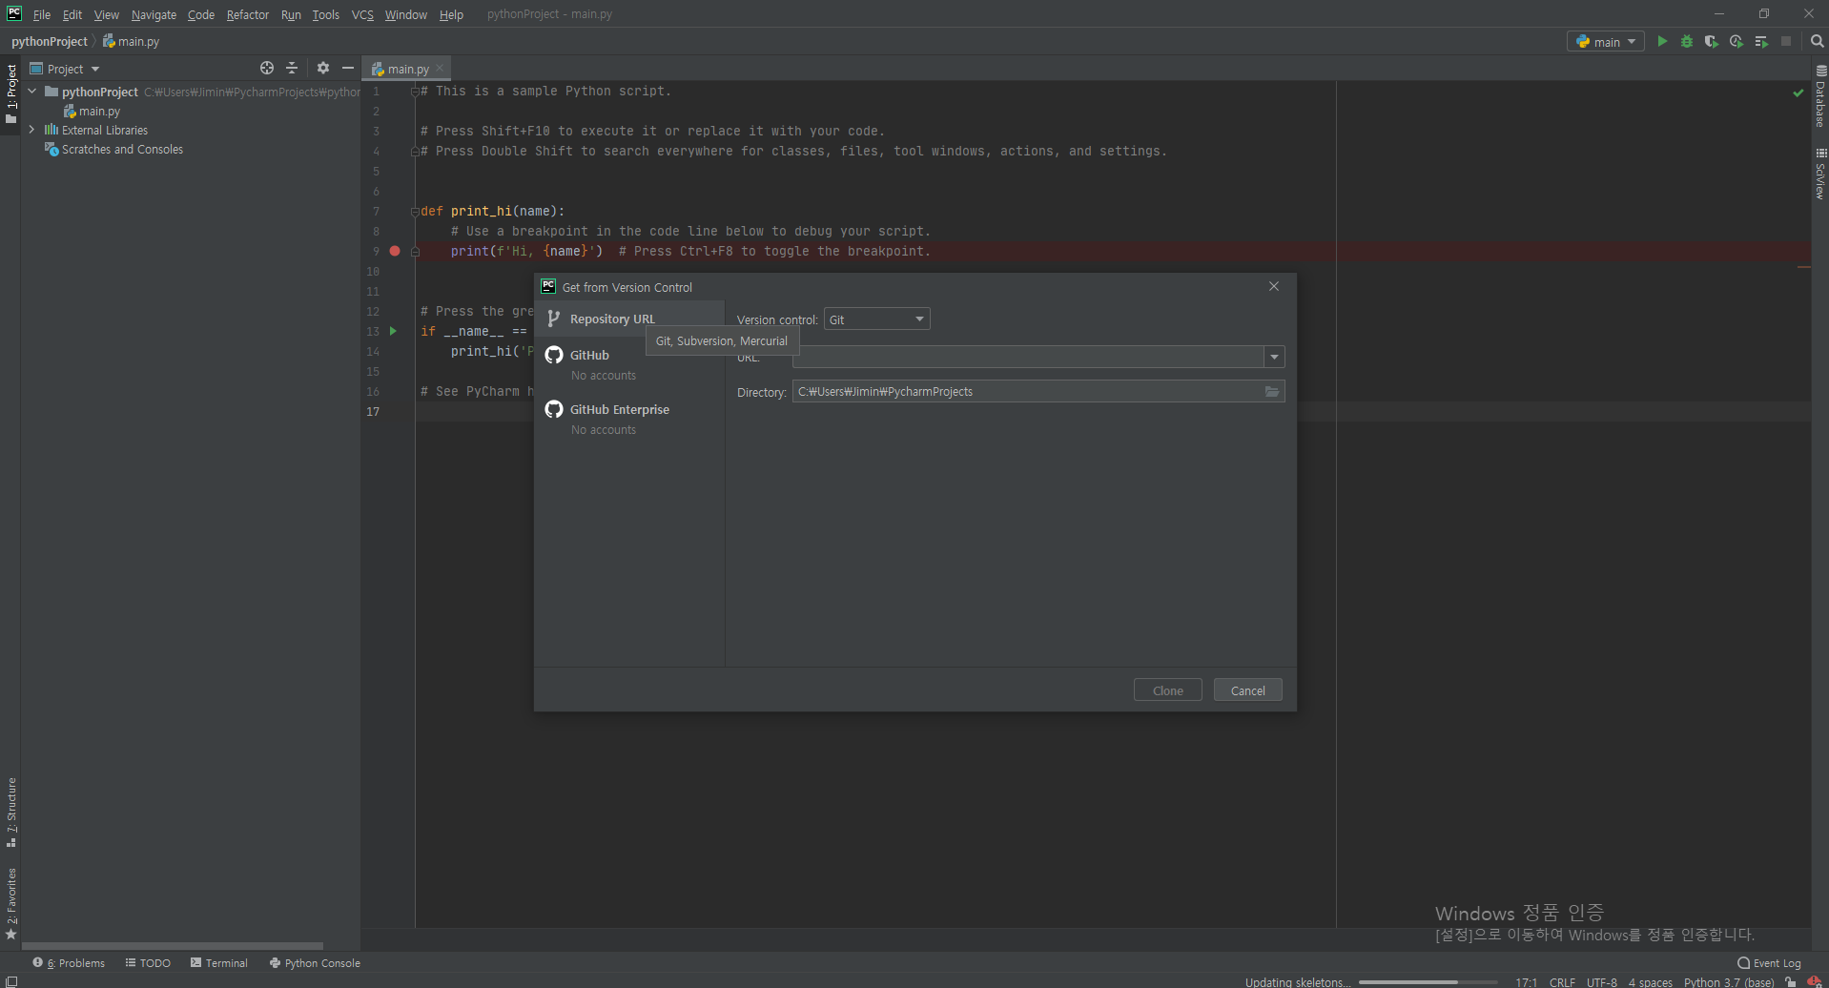Open the File menu

pyautogui.click(x=42, y=14)
